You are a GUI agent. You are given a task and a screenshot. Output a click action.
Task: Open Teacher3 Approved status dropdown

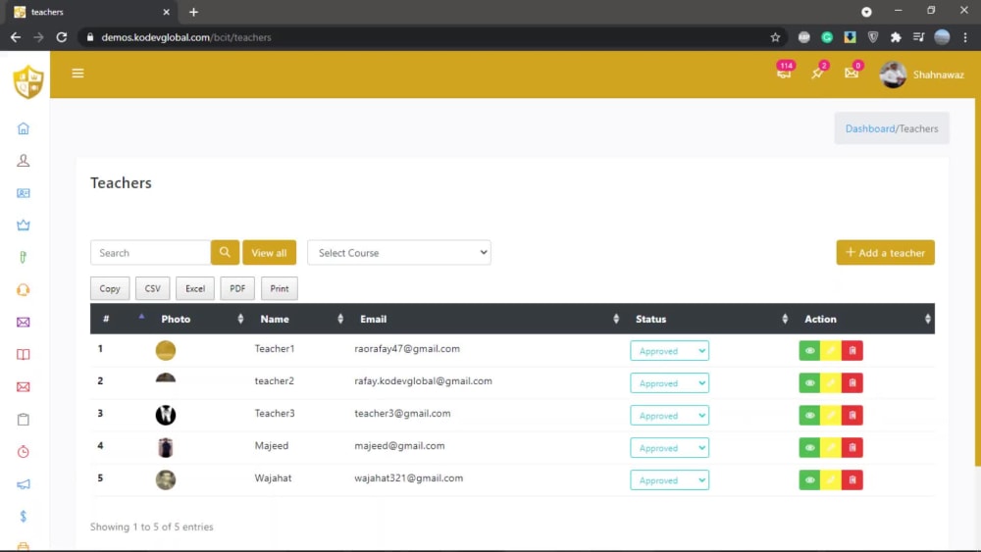[x=669, y=416]
